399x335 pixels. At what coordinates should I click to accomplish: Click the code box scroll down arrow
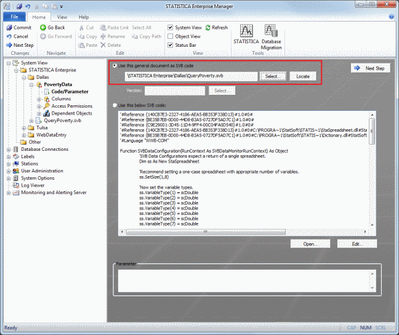372,225
